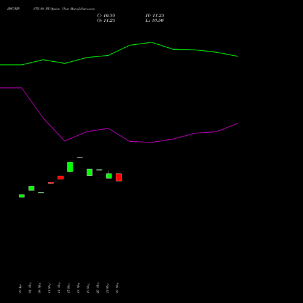
Task: Click the low price L: 10.50
Action: pos(155,21)
